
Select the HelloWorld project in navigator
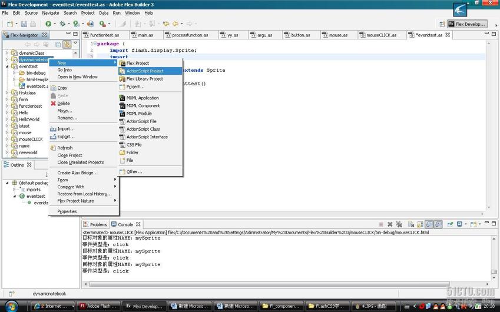click(x=29, y=119)
